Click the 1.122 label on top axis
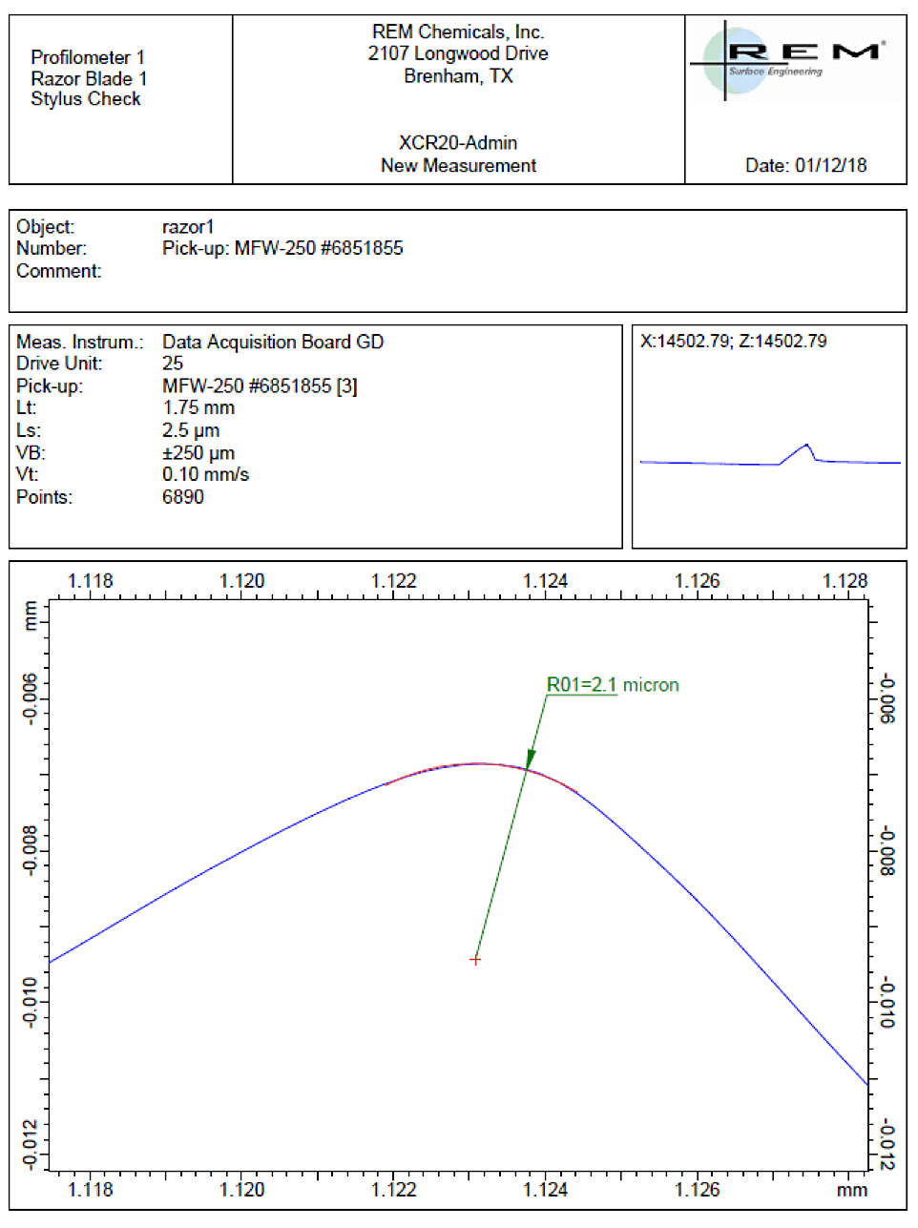The image size is (918, 1228). click(x=393, y=581)
